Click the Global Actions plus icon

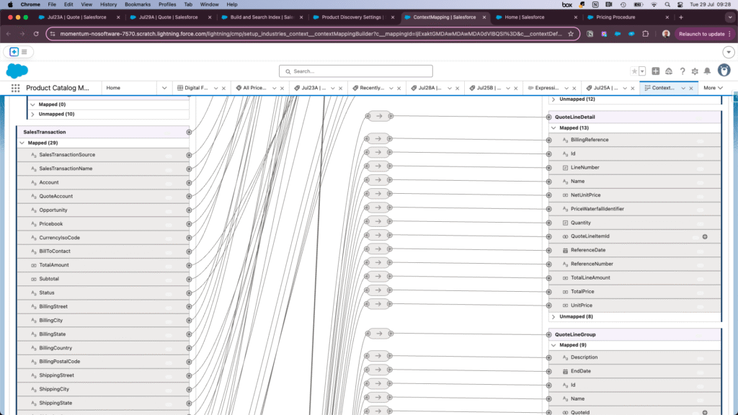(x=655, y=71)
